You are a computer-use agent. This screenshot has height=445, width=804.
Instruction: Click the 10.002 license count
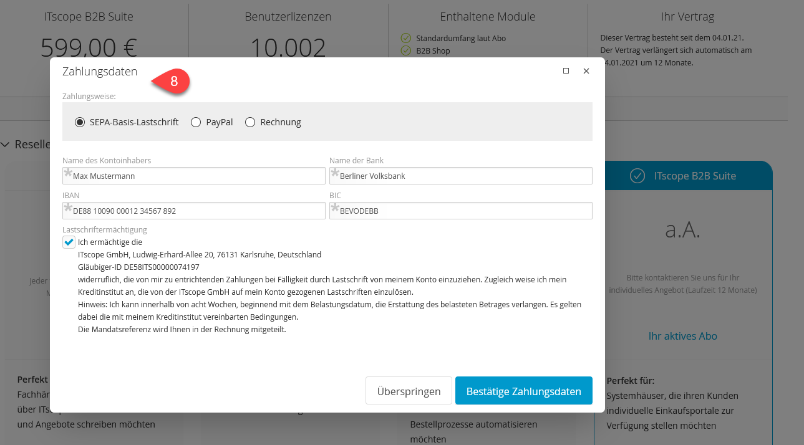[x=288, y=47]
